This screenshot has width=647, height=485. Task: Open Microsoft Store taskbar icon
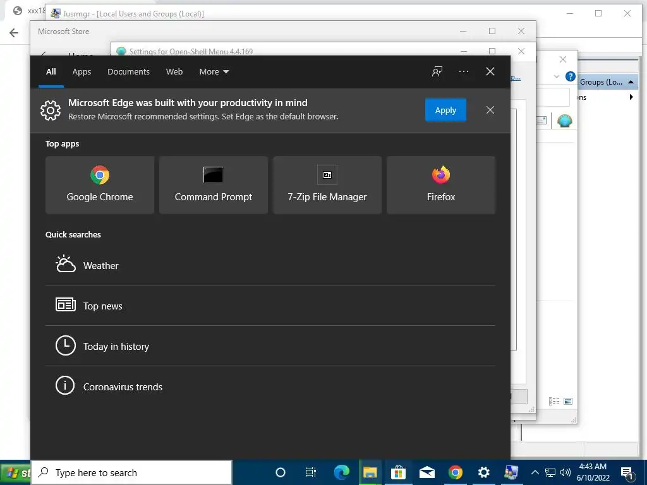pyautogui.click(x=398, y=472)
